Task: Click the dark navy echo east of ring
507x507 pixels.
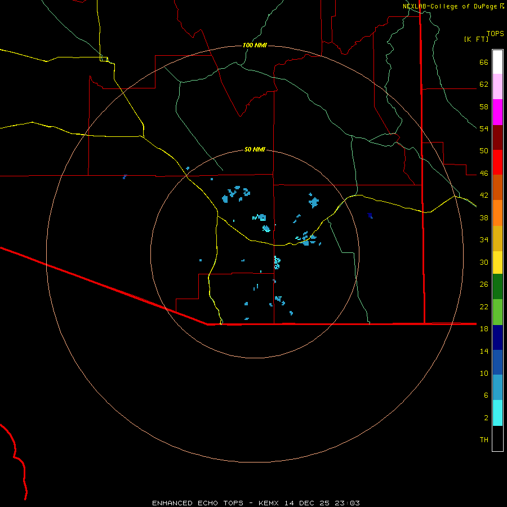Action: point(370,215)
